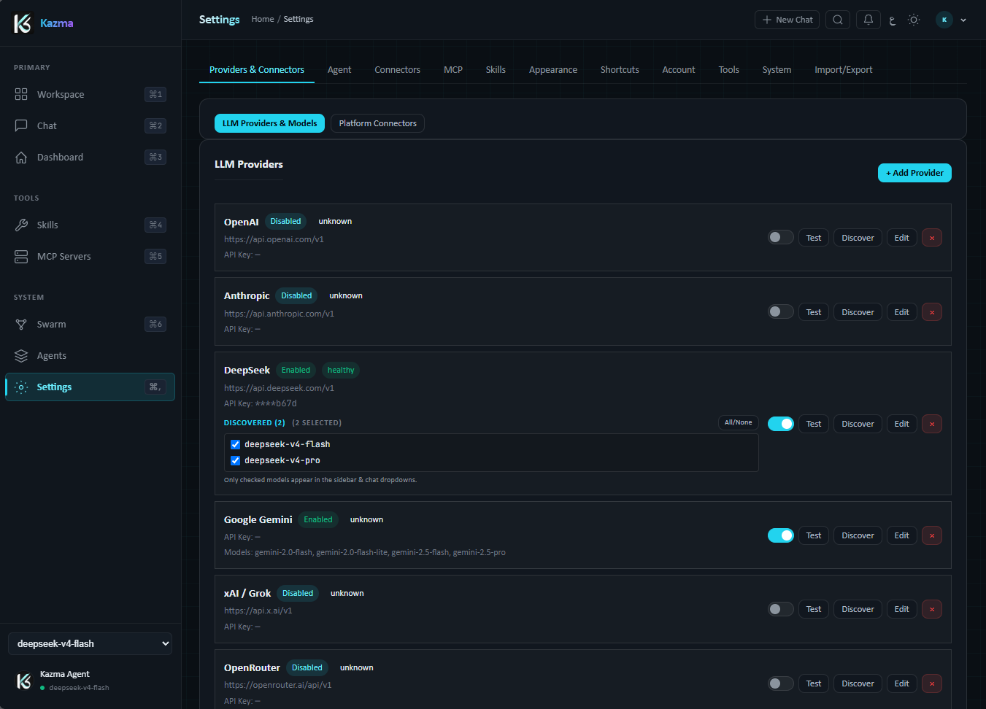The width and height of the screenshot is (986, 709).
Task: Expand the user avatar menu chevron
Action: (963, 20)
